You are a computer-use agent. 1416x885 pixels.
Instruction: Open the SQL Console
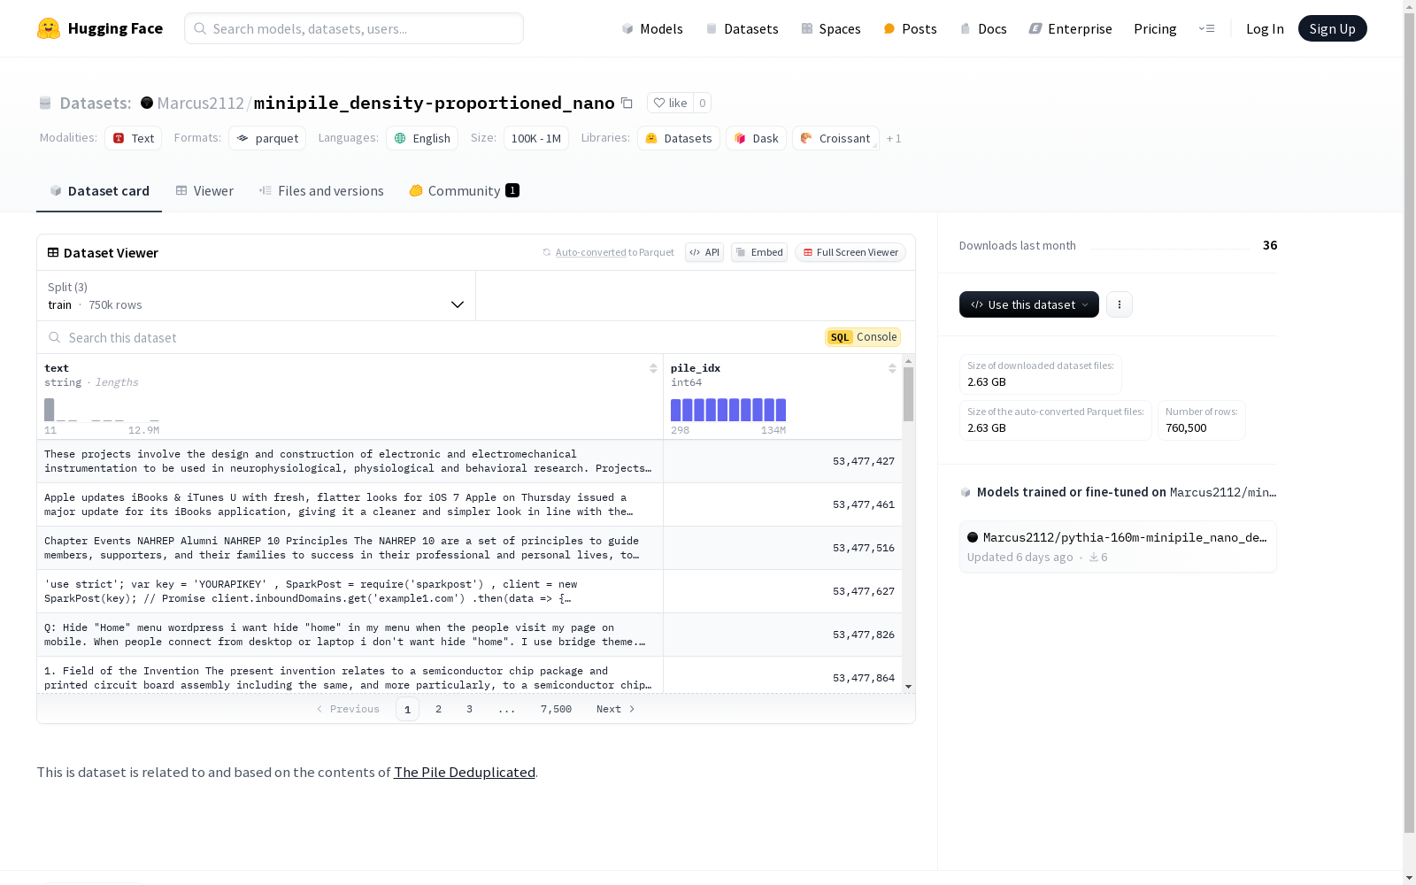(x=863, y=337)
